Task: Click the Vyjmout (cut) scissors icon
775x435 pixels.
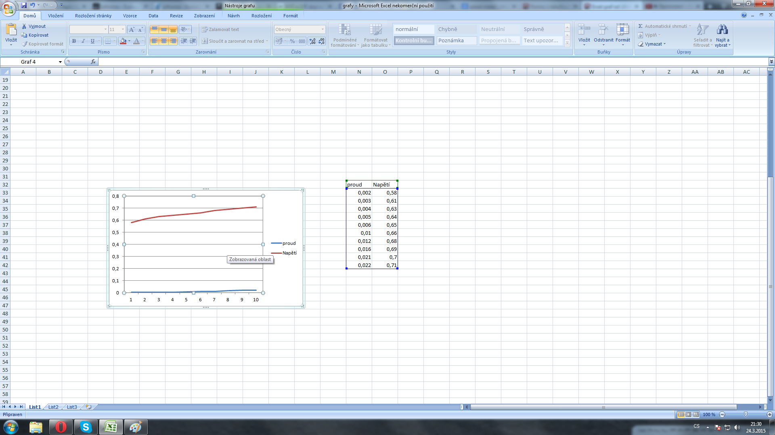Action: pyautogui.click(x=24, y=26)
